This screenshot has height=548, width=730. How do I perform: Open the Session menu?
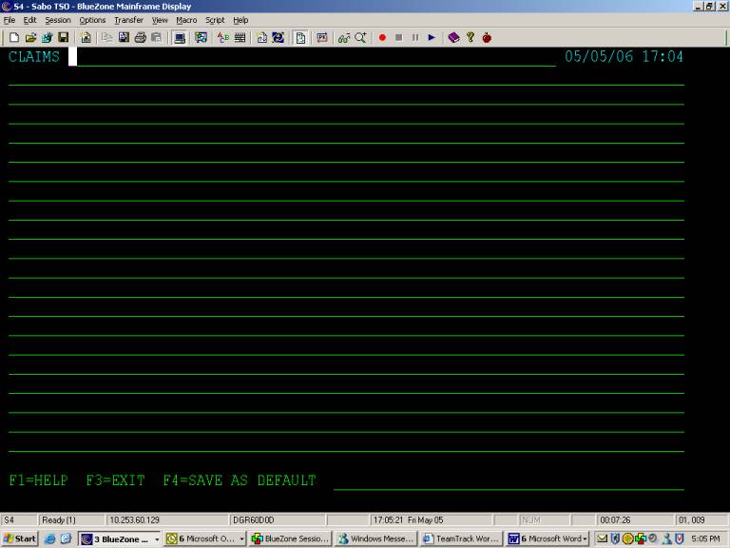pos(58,20)
